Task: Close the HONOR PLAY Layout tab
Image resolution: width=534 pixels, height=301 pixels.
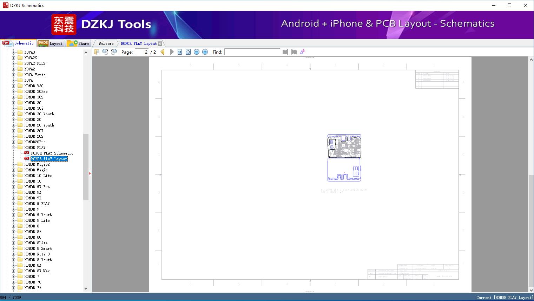Action: pyautogui.click(x=160, y=43)
